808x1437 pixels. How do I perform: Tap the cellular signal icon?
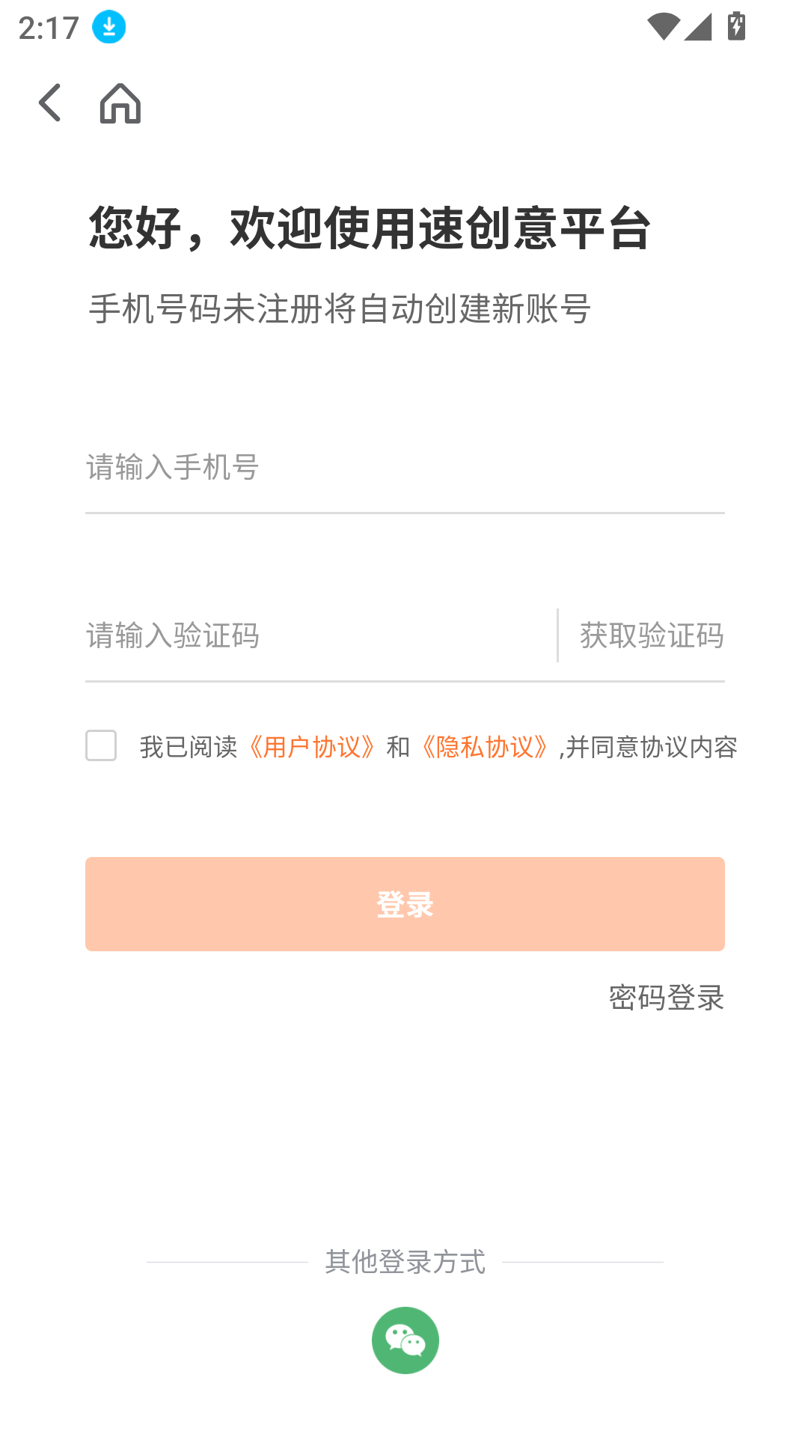(x=698, y=27)
